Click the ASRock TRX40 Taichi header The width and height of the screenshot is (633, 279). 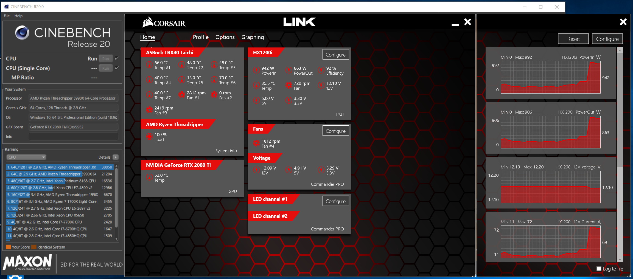coord(170,52)
